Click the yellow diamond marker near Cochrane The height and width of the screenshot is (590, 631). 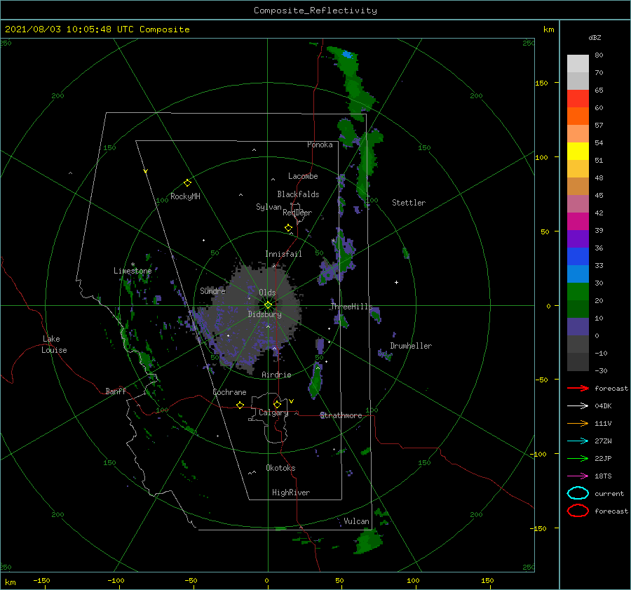tap(240, 405)
